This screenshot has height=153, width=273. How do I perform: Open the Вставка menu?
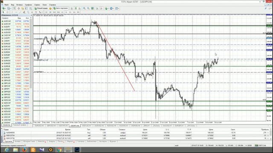click(x=19, y=5)
